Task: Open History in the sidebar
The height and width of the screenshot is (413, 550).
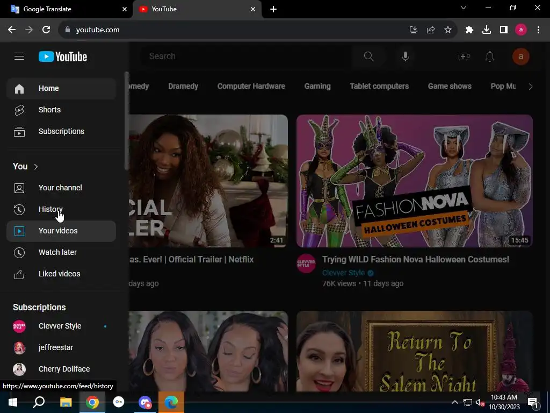Action: [x=61, y=209]
